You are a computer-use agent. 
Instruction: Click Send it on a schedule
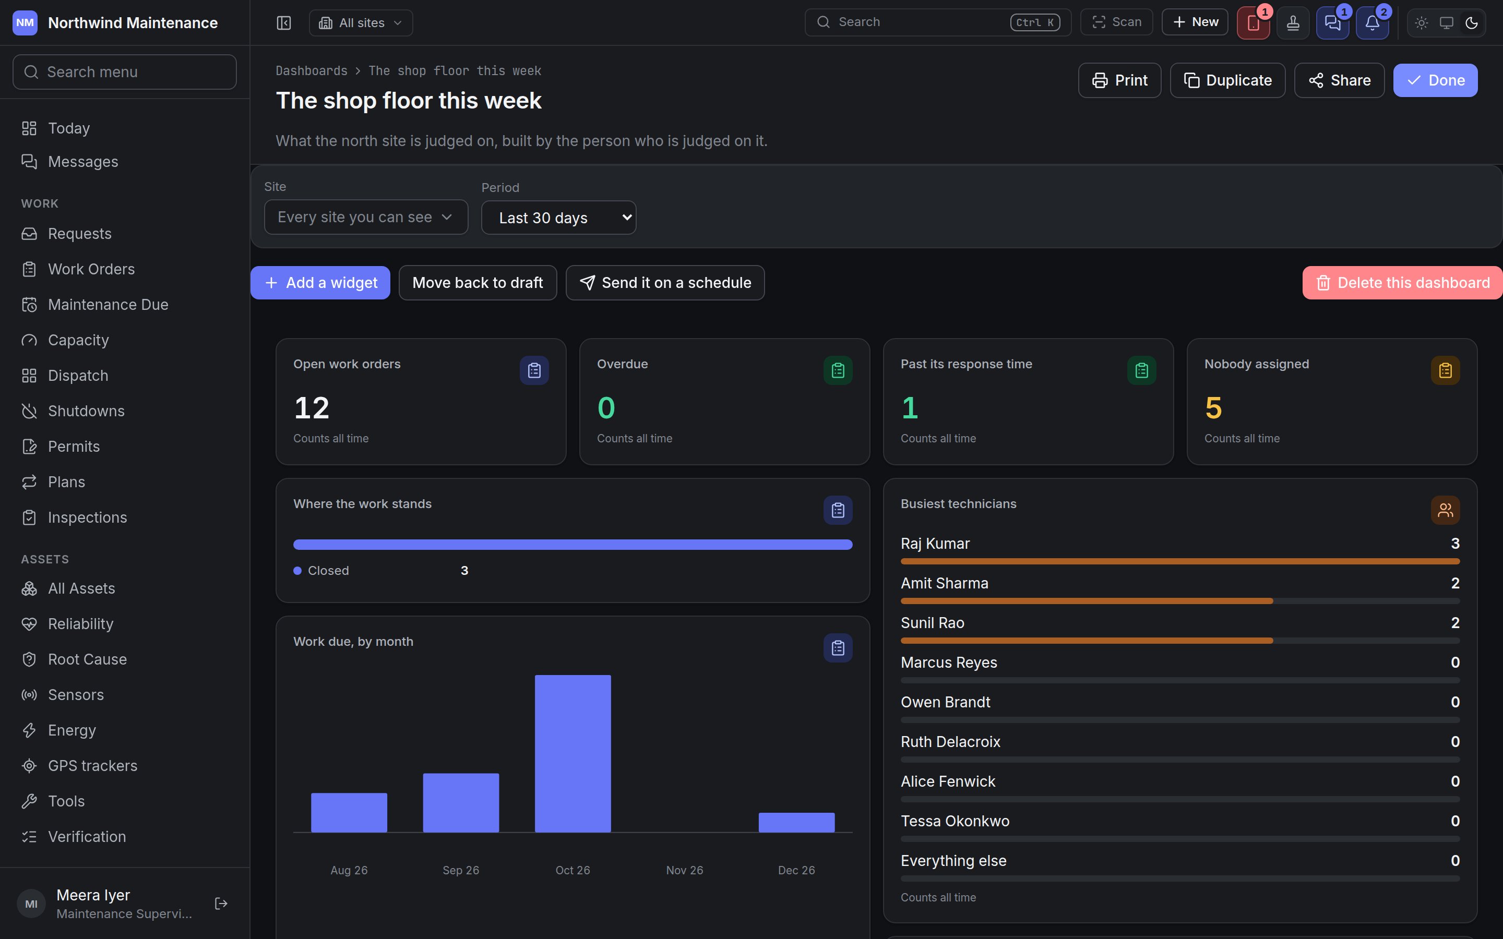click(x=665, y=283)
